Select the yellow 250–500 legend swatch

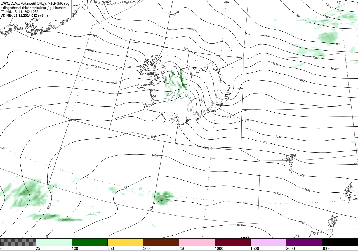pos(125,242)
